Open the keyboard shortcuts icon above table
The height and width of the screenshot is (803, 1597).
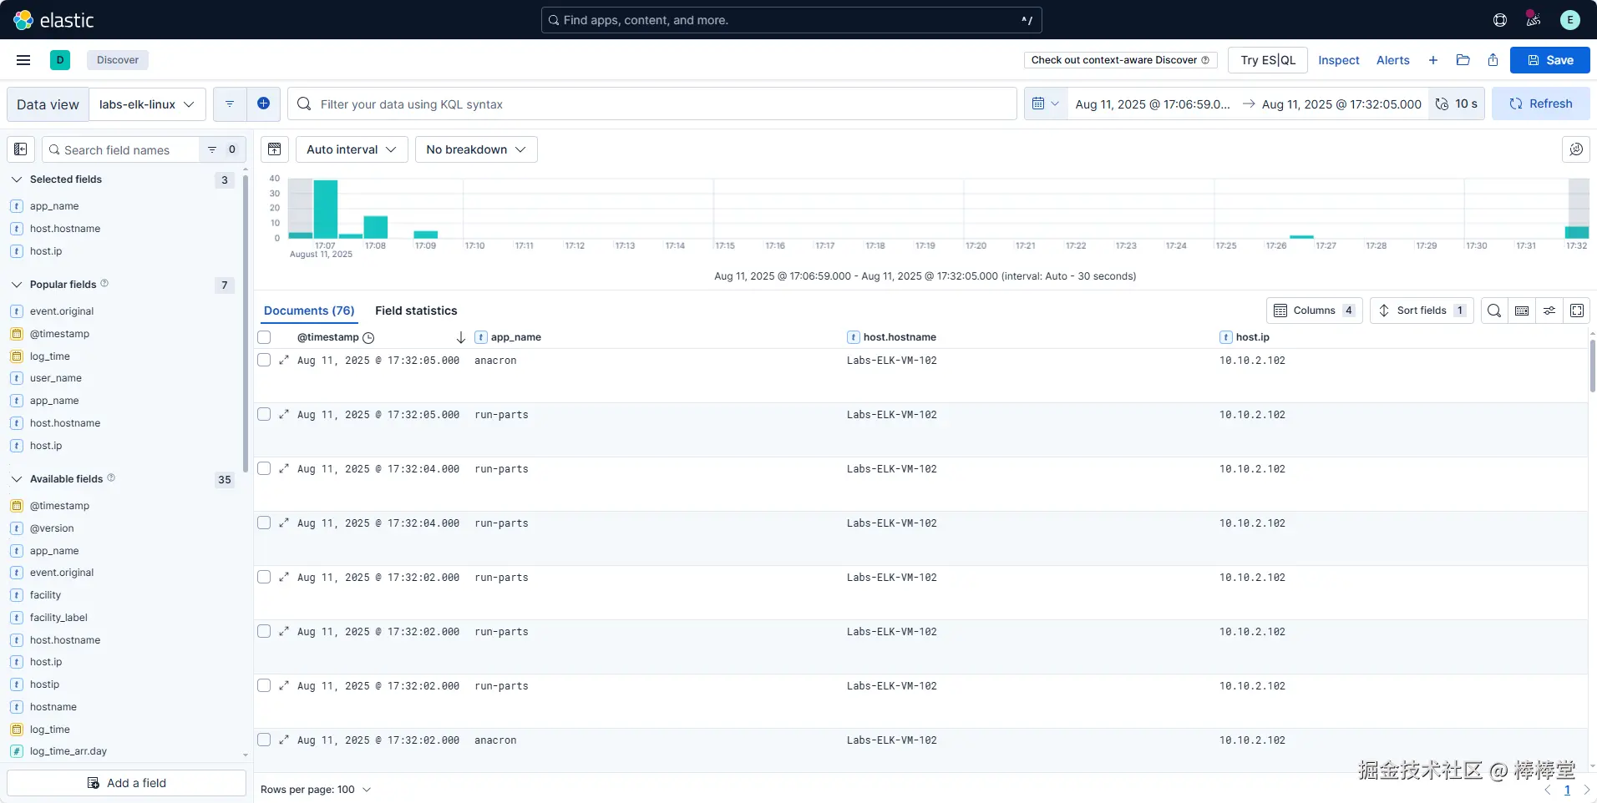(1522, 311)
